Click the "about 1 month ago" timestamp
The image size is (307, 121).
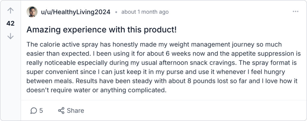click(x=145, y=12)
